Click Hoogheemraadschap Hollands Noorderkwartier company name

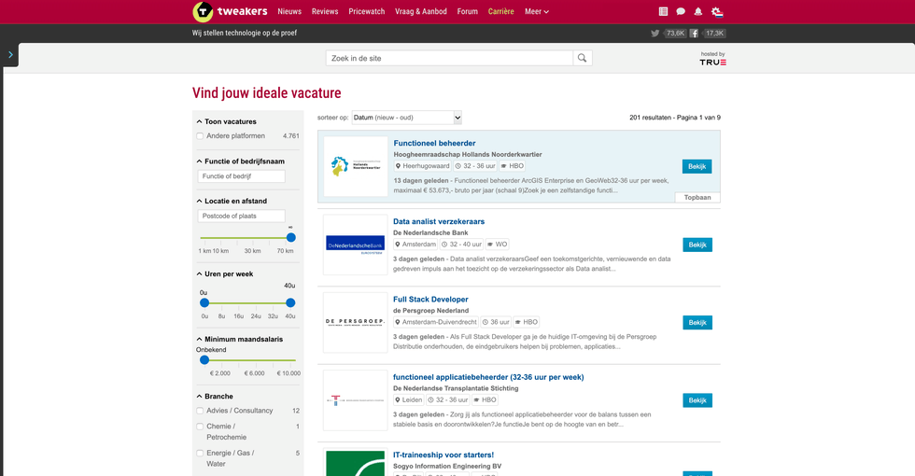(x=468, y=155)
